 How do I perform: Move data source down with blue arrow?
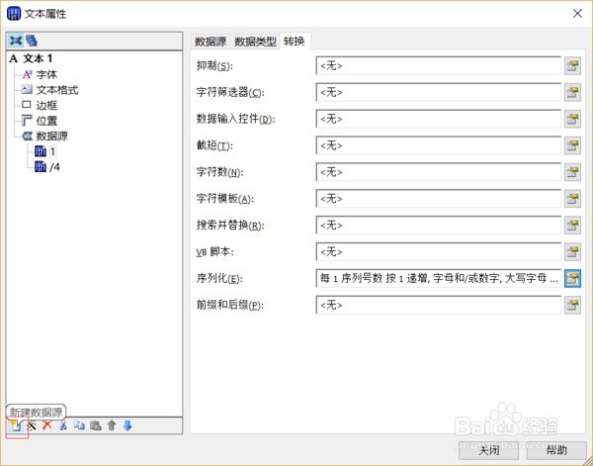[127, 425]
